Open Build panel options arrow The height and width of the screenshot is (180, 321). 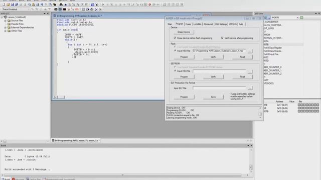point(248,145)
